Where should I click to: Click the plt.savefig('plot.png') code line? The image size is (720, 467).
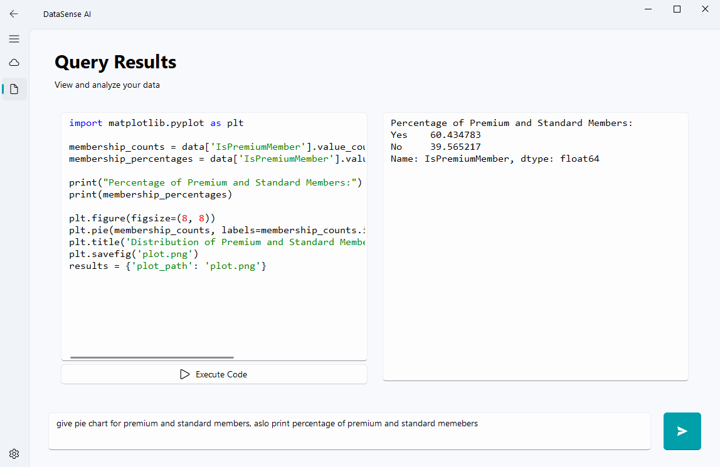click(134, 254)
